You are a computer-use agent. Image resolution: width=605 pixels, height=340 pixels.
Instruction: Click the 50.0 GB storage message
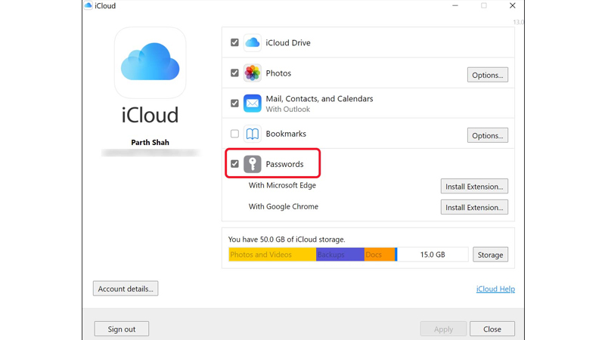[287, 240]
